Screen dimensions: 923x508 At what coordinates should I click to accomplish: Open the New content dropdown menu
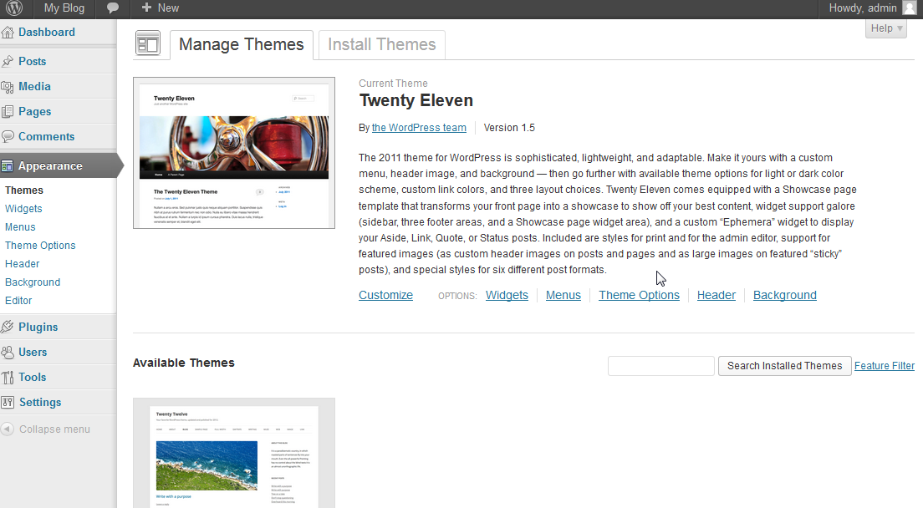pyautogui.click(x=160, y=8)
